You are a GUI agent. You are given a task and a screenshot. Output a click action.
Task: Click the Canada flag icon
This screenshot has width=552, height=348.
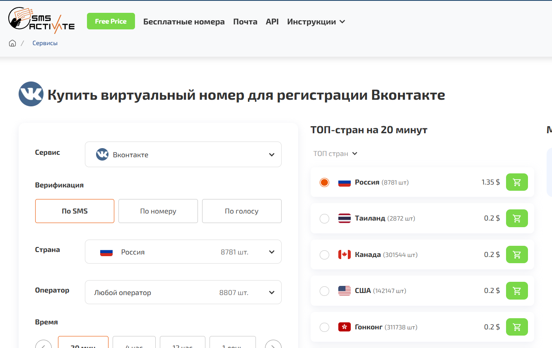tap(345, 254)
